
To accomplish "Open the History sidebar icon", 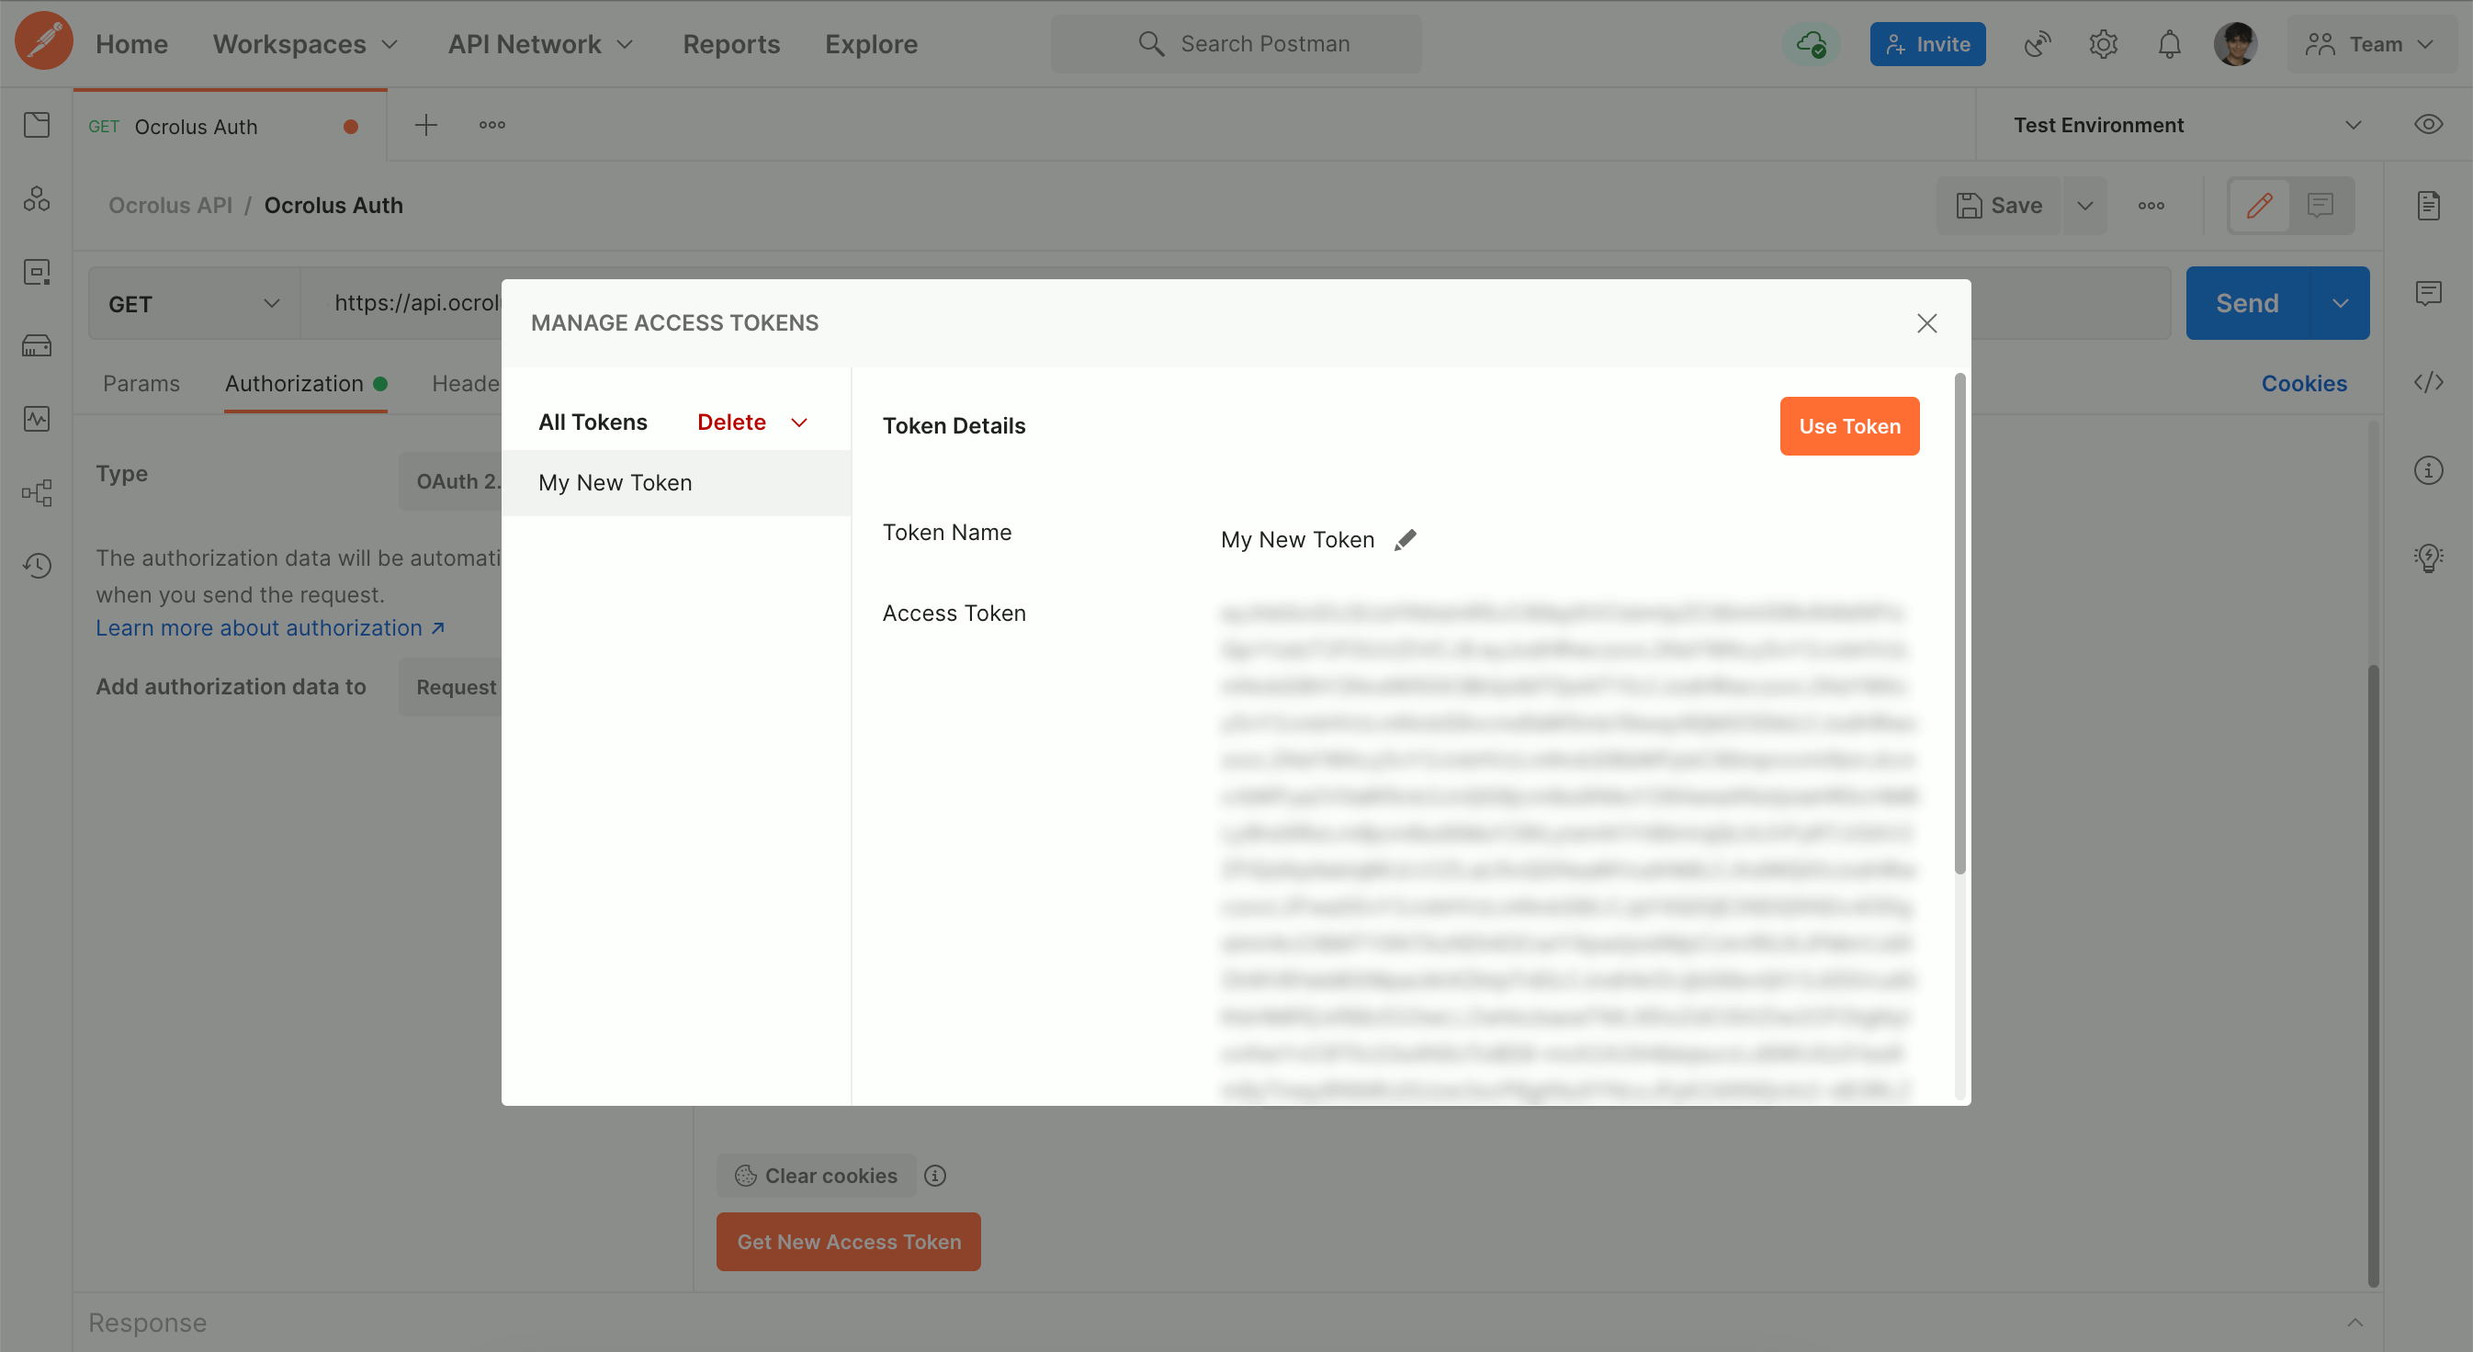I will click(x=37, y=566).
